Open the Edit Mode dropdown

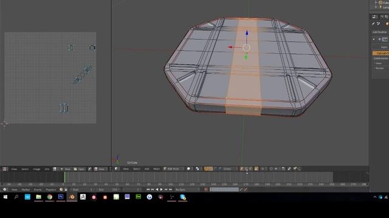[x=173, y=169]
